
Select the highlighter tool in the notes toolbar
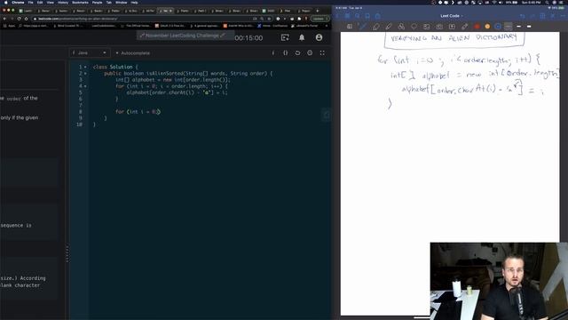pyautogui.click(x=389, y=27)
